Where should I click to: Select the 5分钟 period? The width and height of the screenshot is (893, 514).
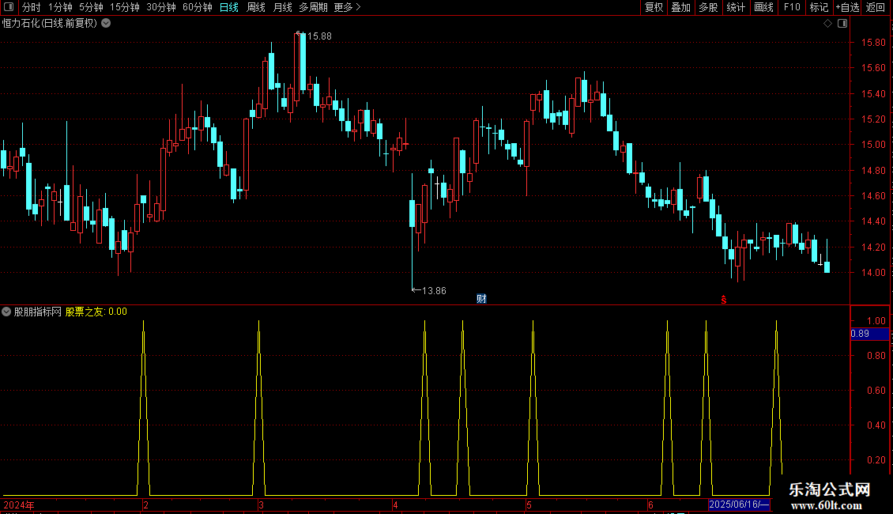pyautogui.click(x=91, y=7)
